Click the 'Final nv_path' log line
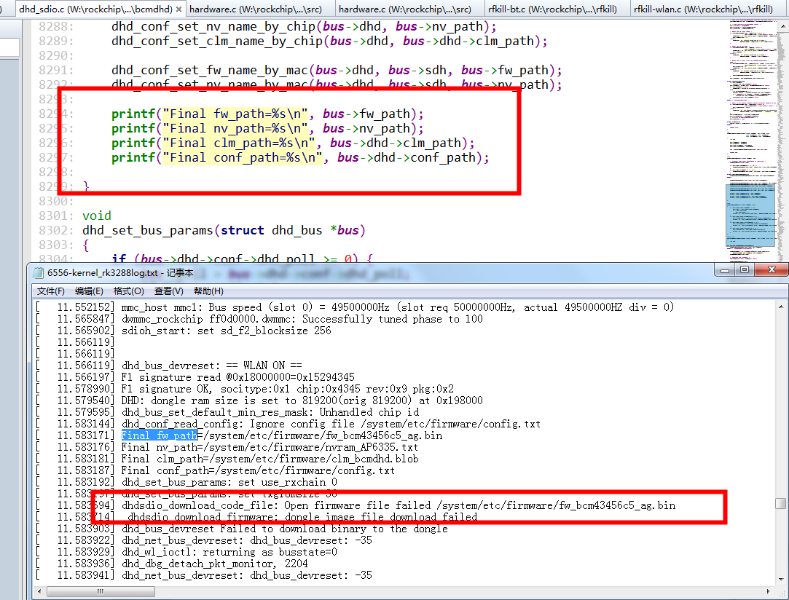This screenshot has height=600, width=789. [270, 447]
